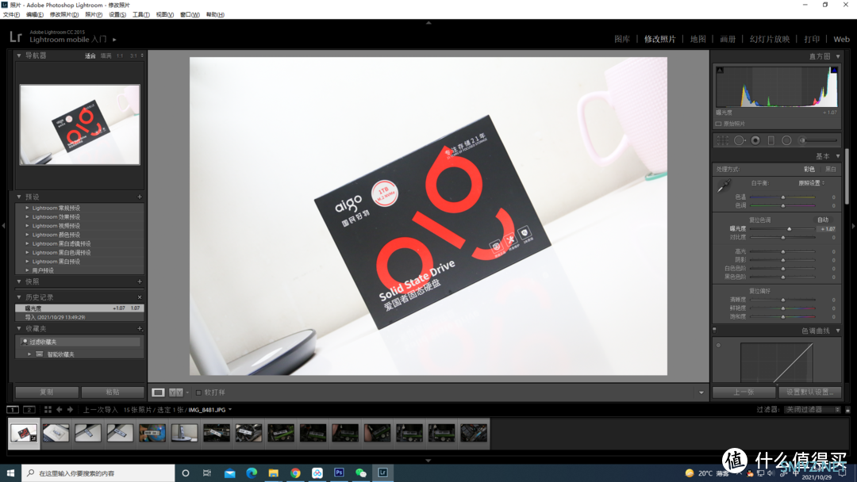
Task: Expand the 用户预设 user presets folder
Action: 27,270
